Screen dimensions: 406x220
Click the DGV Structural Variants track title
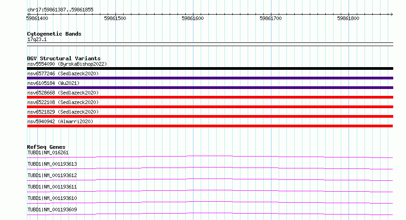click(x=64, y=58)
